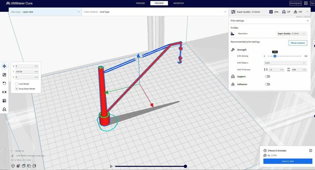The image size is (315, 170).
Task: Switch to the PREVIEW stage tab
Action: click(x=159, y=3)
